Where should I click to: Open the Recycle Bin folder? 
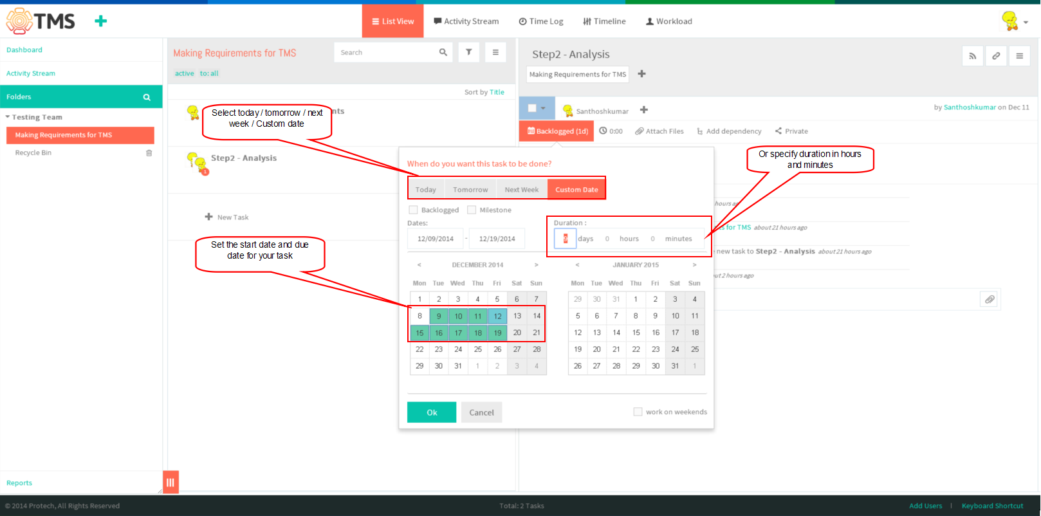[33, 153]
